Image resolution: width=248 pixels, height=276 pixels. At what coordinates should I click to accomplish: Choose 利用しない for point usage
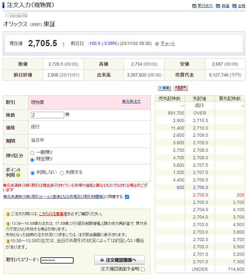click(33, 173)
